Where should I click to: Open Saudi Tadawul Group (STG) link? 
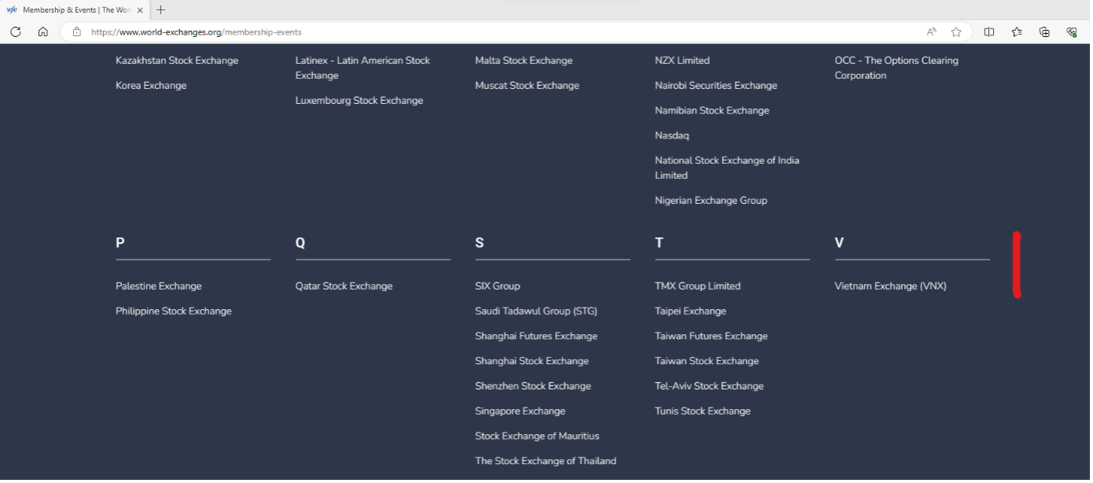coord(536,312)
